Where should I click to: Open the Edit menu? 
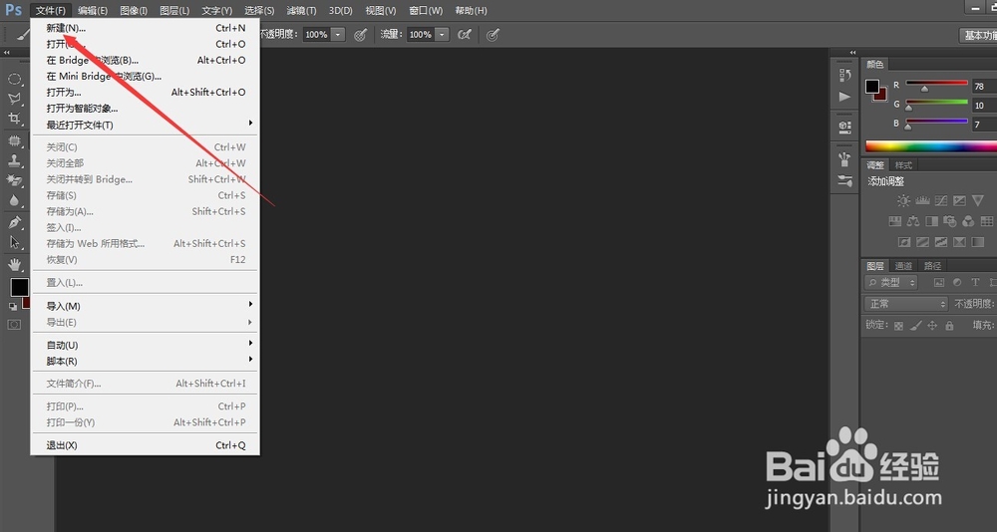click(93, 10)
